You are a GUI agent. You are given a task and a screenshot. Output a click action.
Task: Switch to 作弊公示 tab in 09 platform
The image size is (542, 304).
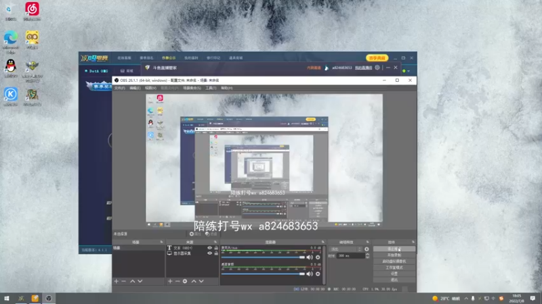(169, 58)
